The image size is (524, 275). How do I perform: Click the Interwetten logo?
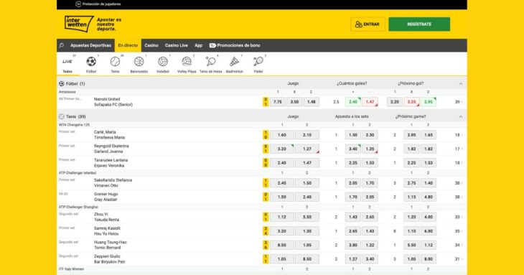pos(79,24)
